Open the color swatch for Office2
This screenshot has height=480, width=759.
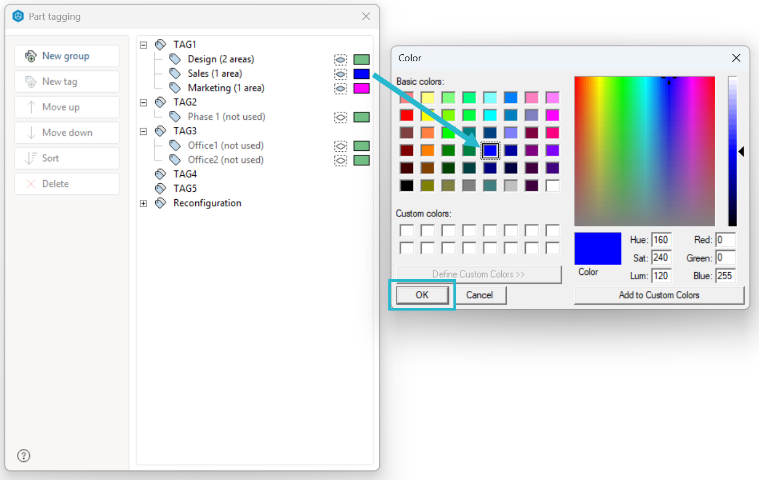tap(362, 160)
